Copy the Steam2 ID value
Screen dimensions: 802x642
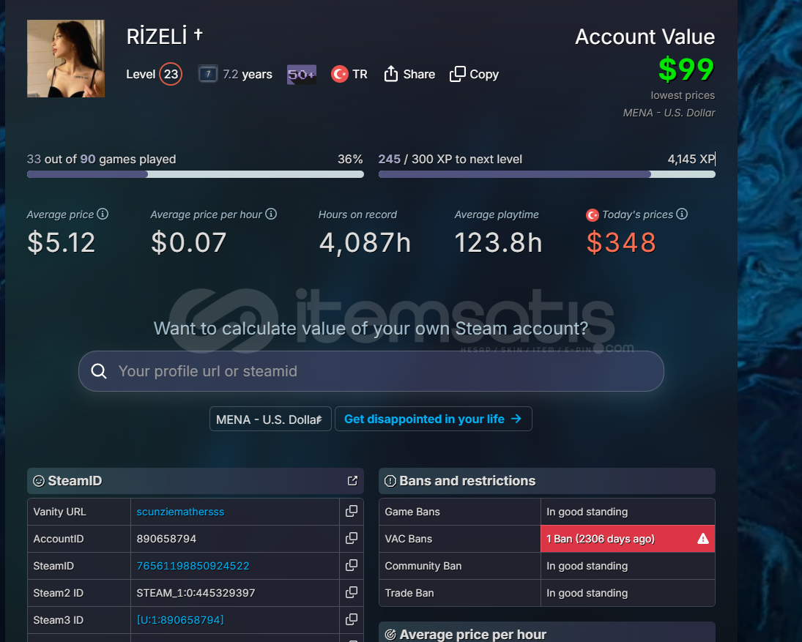click(x=352, y=592)
